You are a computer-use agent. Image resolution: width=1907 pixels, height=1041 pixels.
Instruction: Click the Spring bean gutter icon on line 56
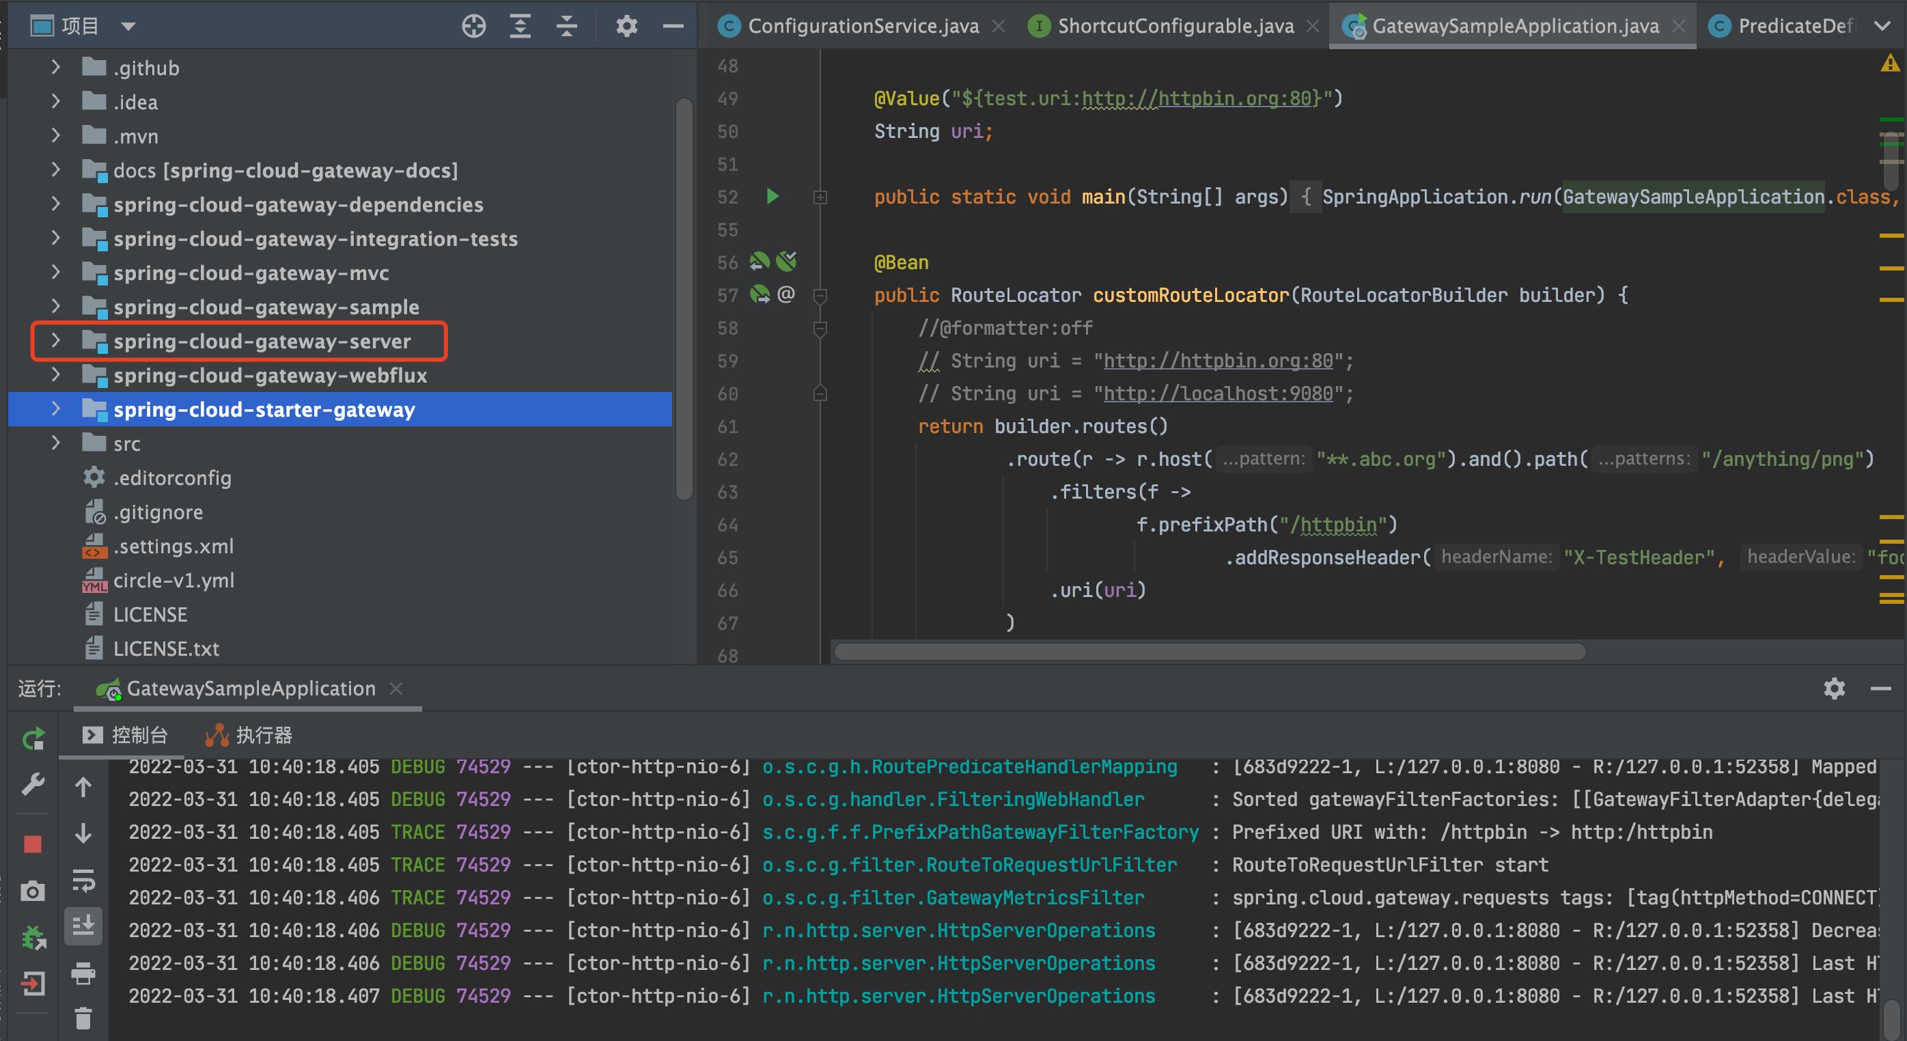tap(760, 262)
